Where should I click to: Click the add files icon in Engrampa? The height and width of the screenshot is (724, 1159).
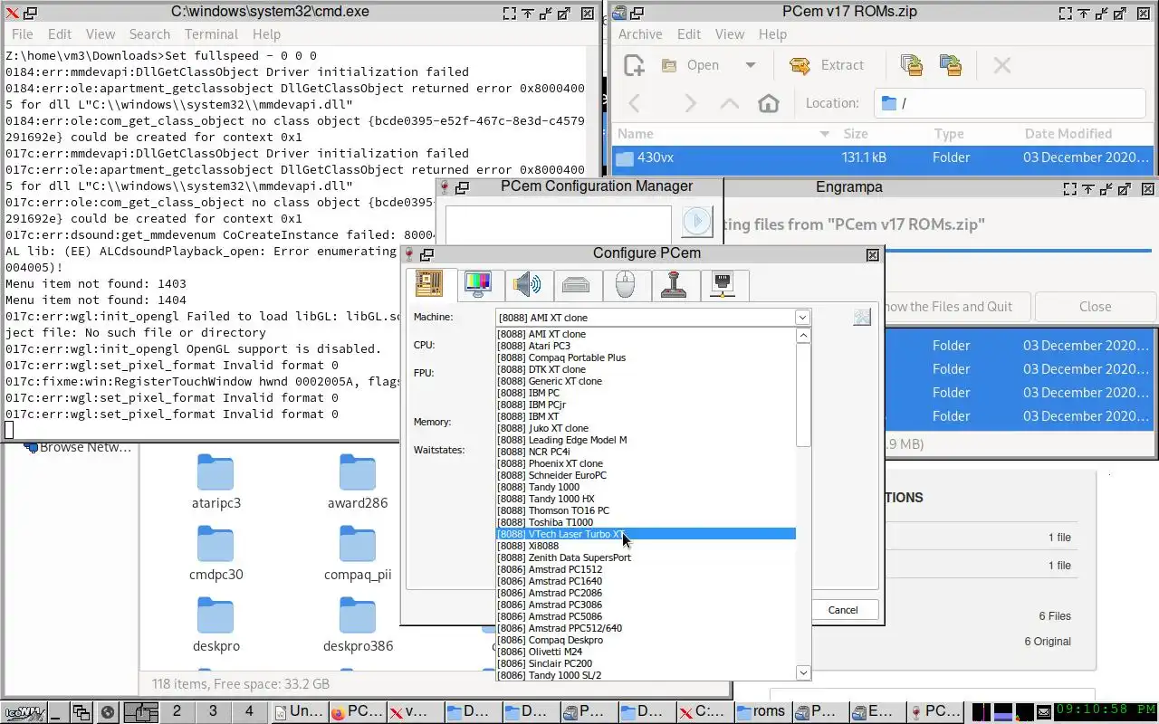pos(911,65)
